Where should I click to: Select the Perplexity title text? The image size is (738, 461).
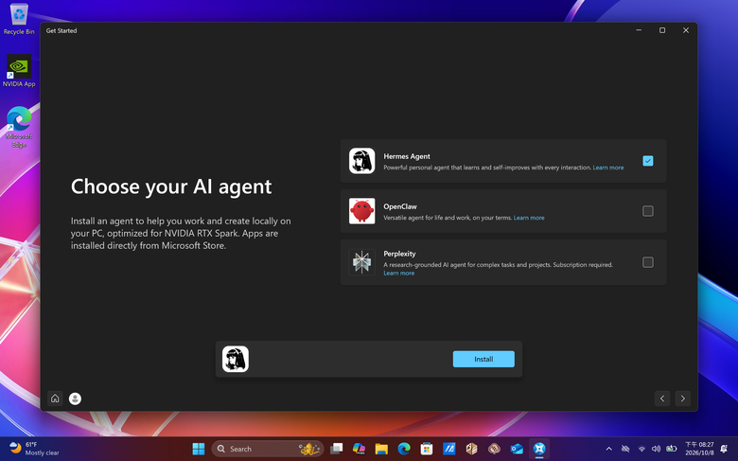click(399, 254)
